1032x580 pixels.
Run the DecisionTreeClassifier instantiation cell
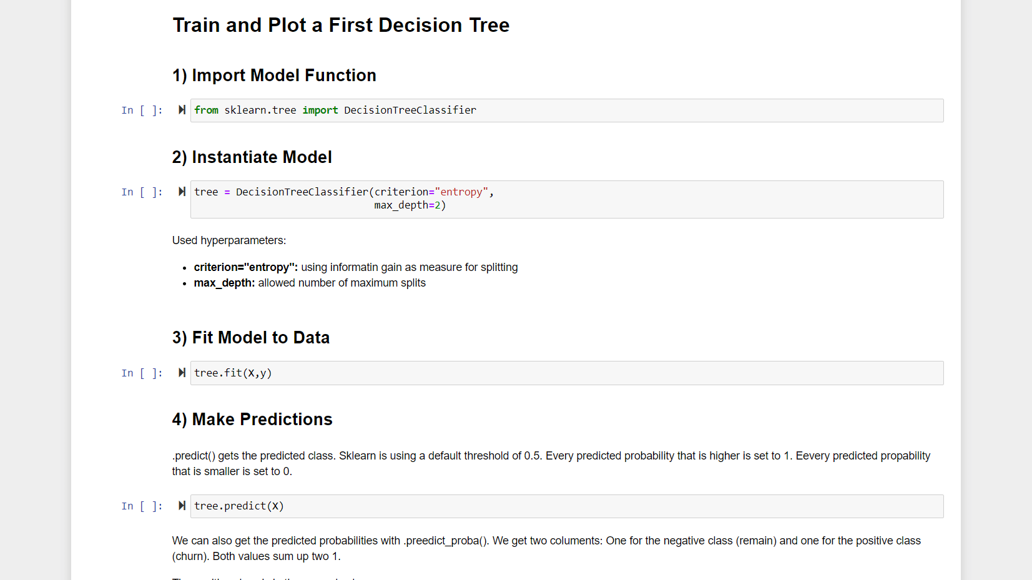[182, 192]
